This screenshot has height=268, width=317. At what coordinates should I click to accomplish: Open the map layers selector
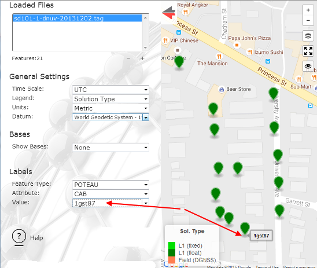[308, 36]
